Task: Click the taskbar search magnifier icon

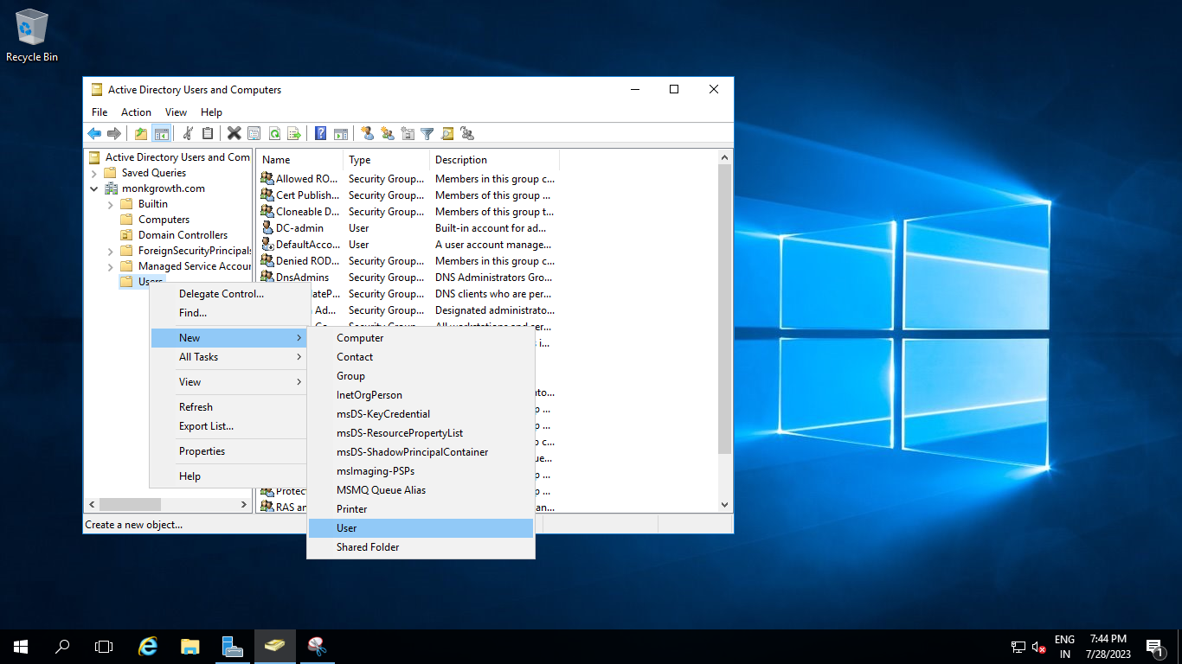Action: 62,646
